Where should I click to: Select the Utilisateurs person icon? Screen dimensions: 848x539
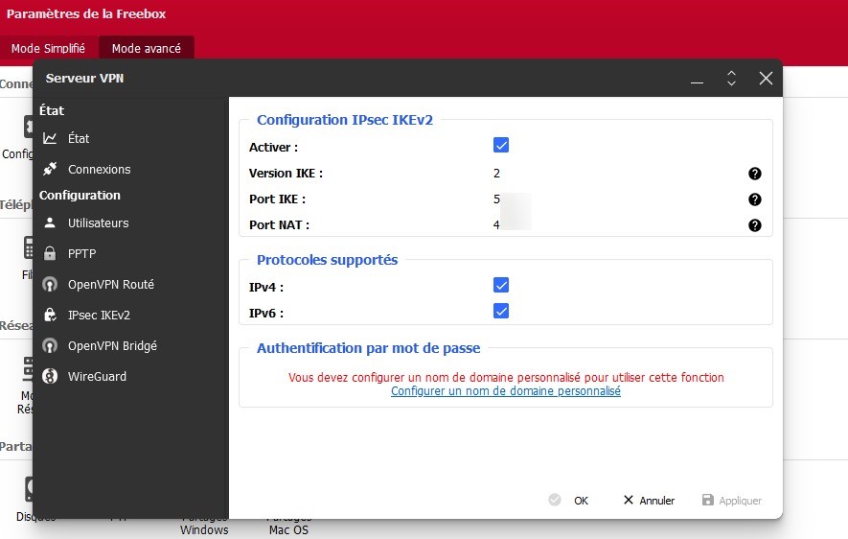[50, 223]
